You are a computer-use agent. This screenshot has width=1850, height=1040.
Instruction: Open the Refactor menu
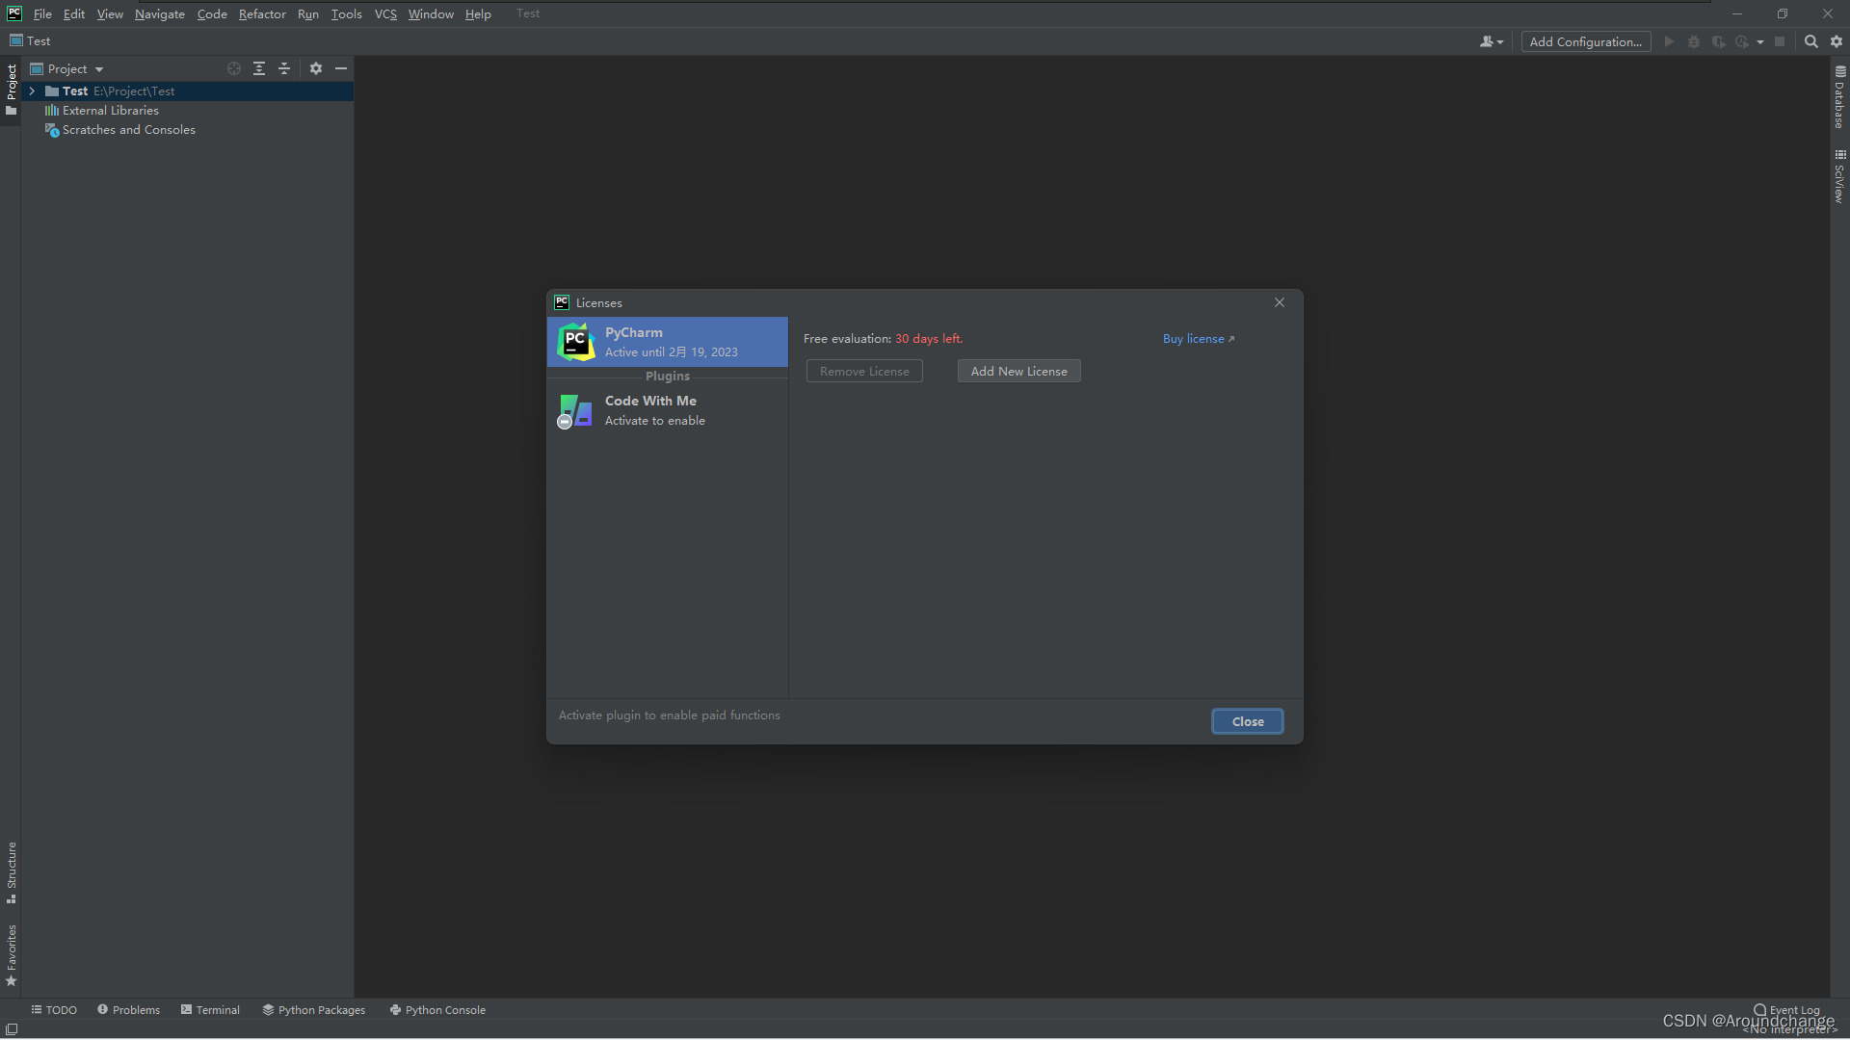click(x=262, y=13)
